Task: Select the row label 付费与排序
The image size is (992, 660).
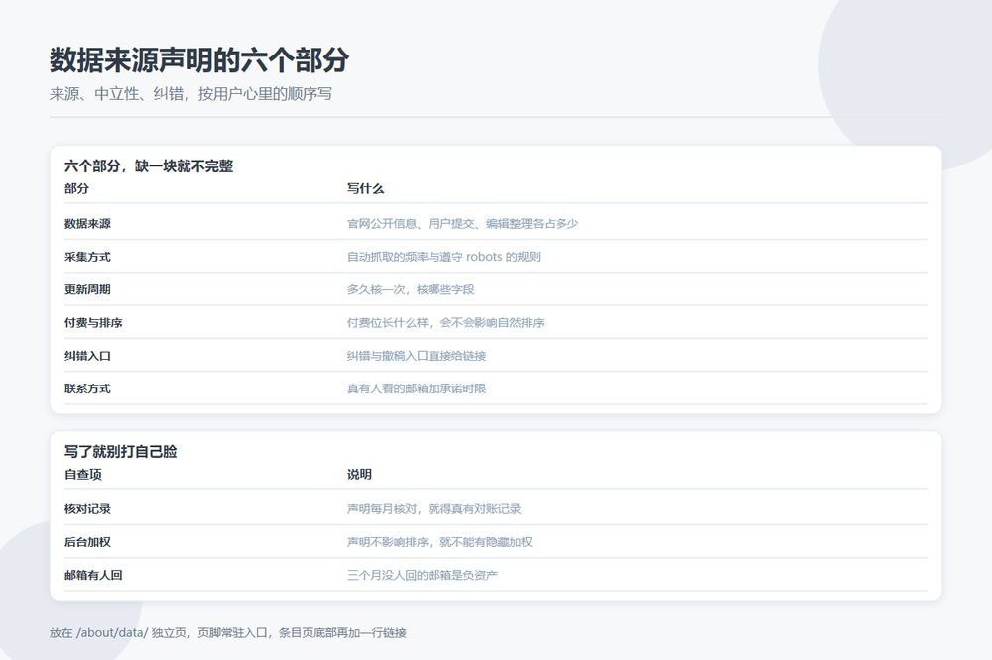Action: click(93, 322)
